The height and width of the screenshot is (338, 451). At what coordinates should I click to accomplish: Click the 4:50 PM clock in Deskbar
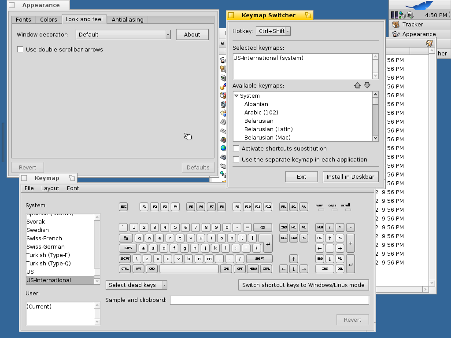[x=436, y=15]
